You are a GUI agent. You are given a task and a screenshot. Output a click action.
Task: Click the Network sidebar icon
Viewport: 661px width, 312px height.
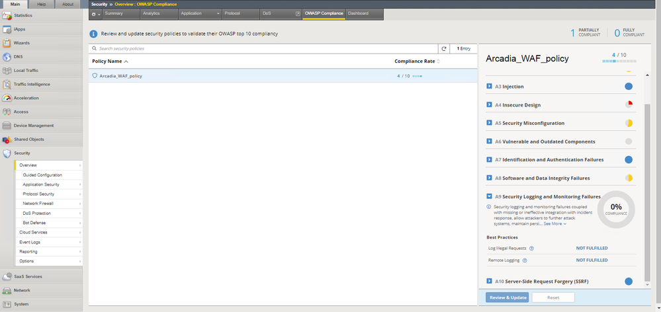pos(7,291)
